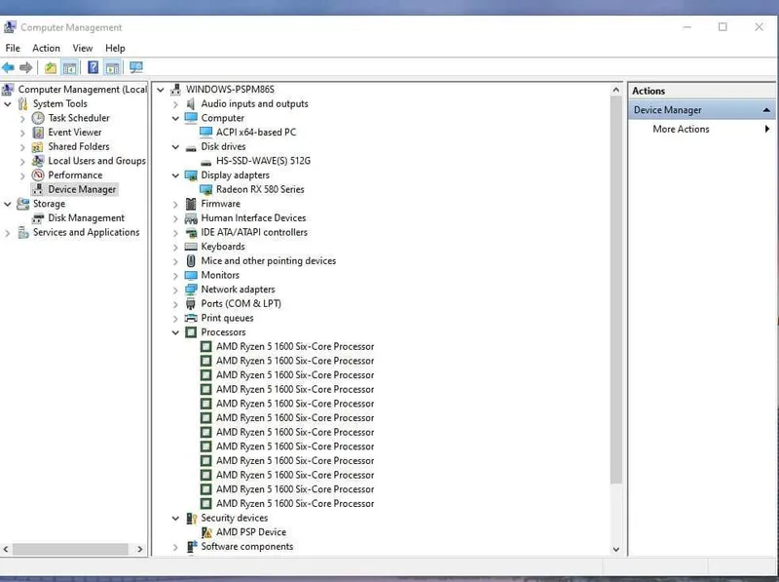The height and width of the screenshot is (582, 779).
Task: Open the View menu
Action: pos(83,48)
